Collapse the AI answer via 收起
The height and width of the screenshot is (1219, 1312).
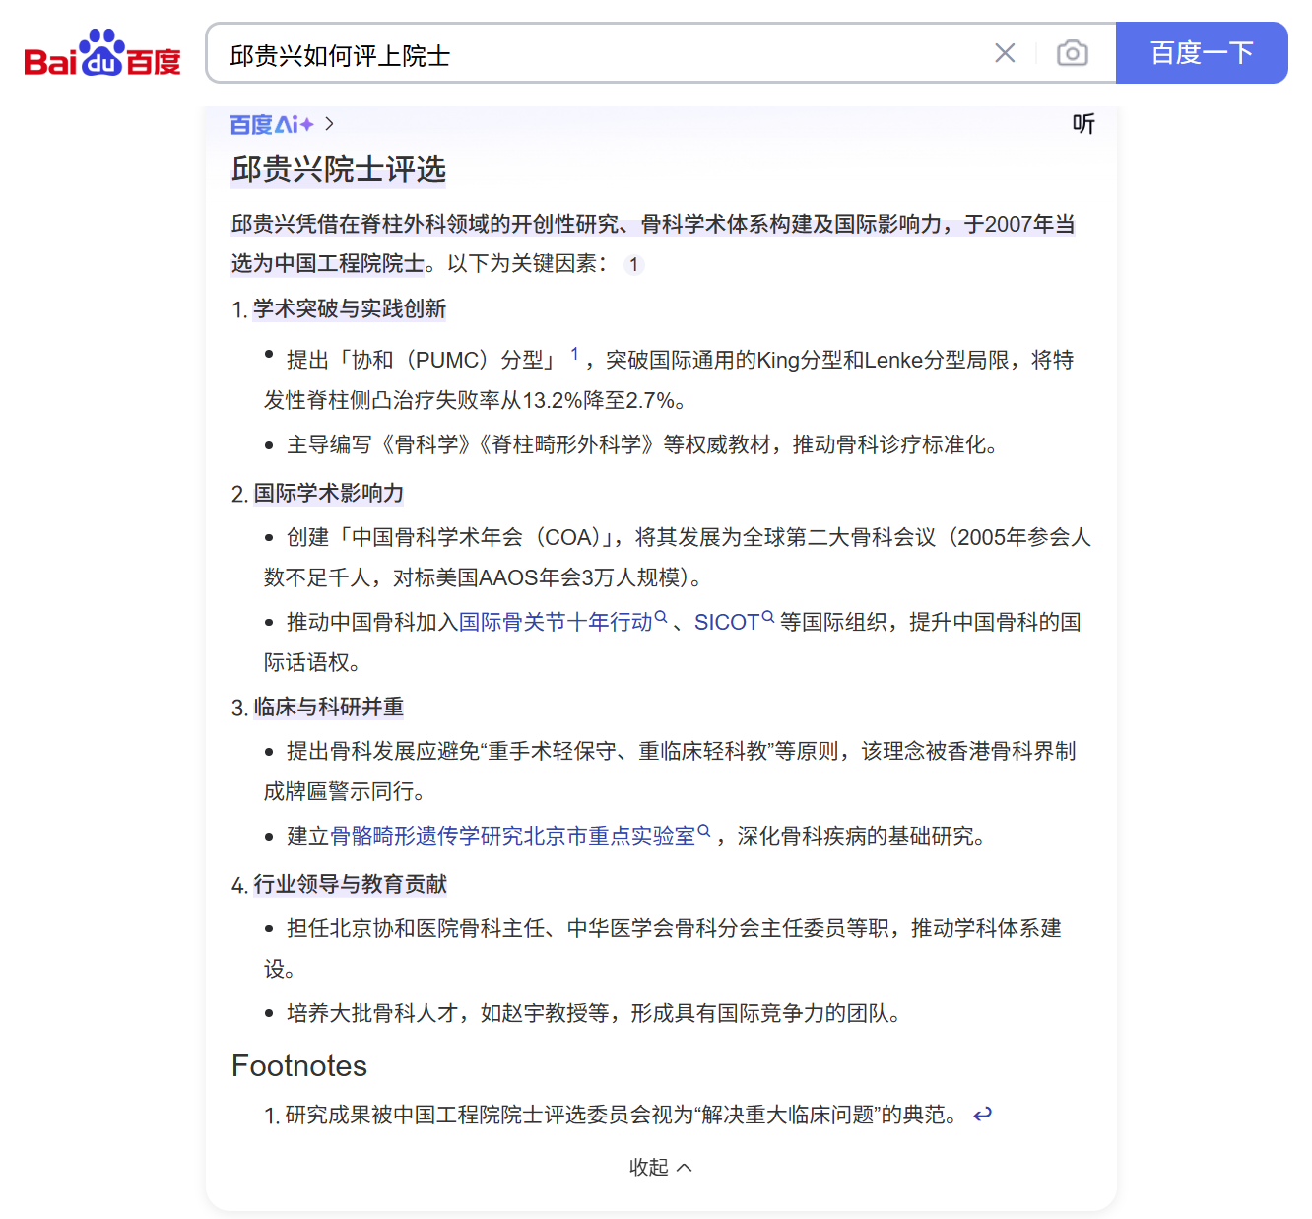(660, 1167)
